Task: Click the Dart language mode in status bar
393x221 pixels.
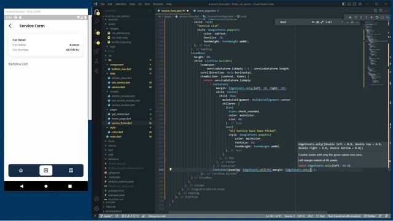Action: (x=322, y=216)
